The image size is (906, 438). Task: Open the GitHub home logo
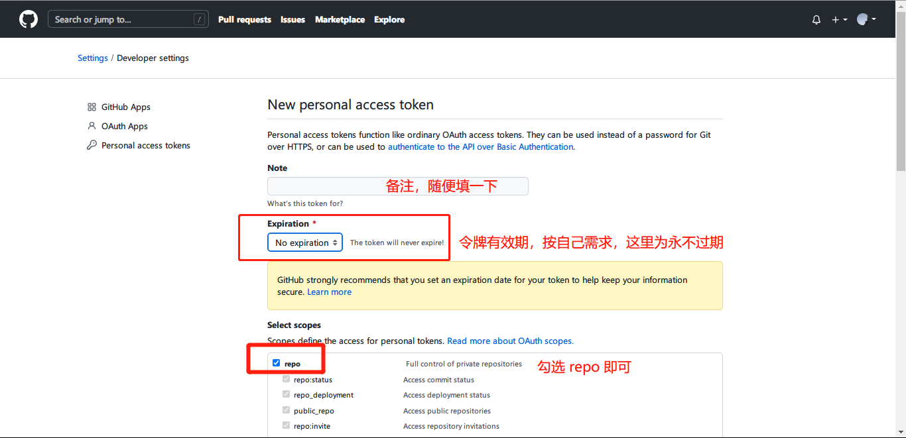click(29, 19)
